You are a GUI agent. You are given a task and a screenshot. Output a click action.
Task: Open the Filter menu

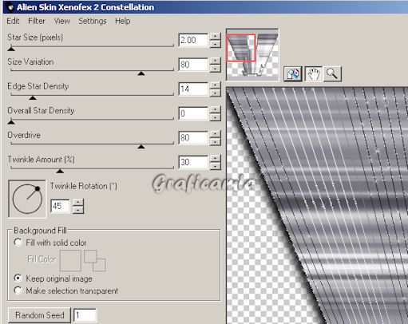pyautogui.click(x=37, y=21)
